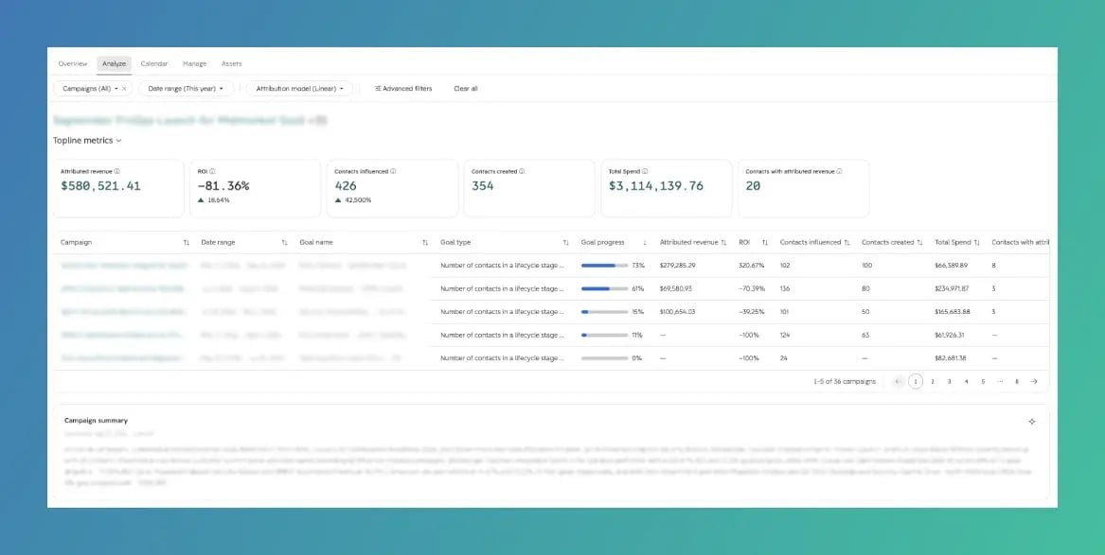Screen dimensions: 1105x555
Task: Open the Calendar tab
Action: [x=154, y=64]
